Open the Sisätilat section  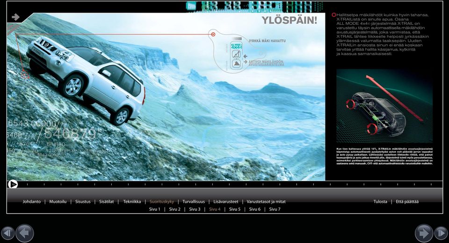[x=107, y=201]
